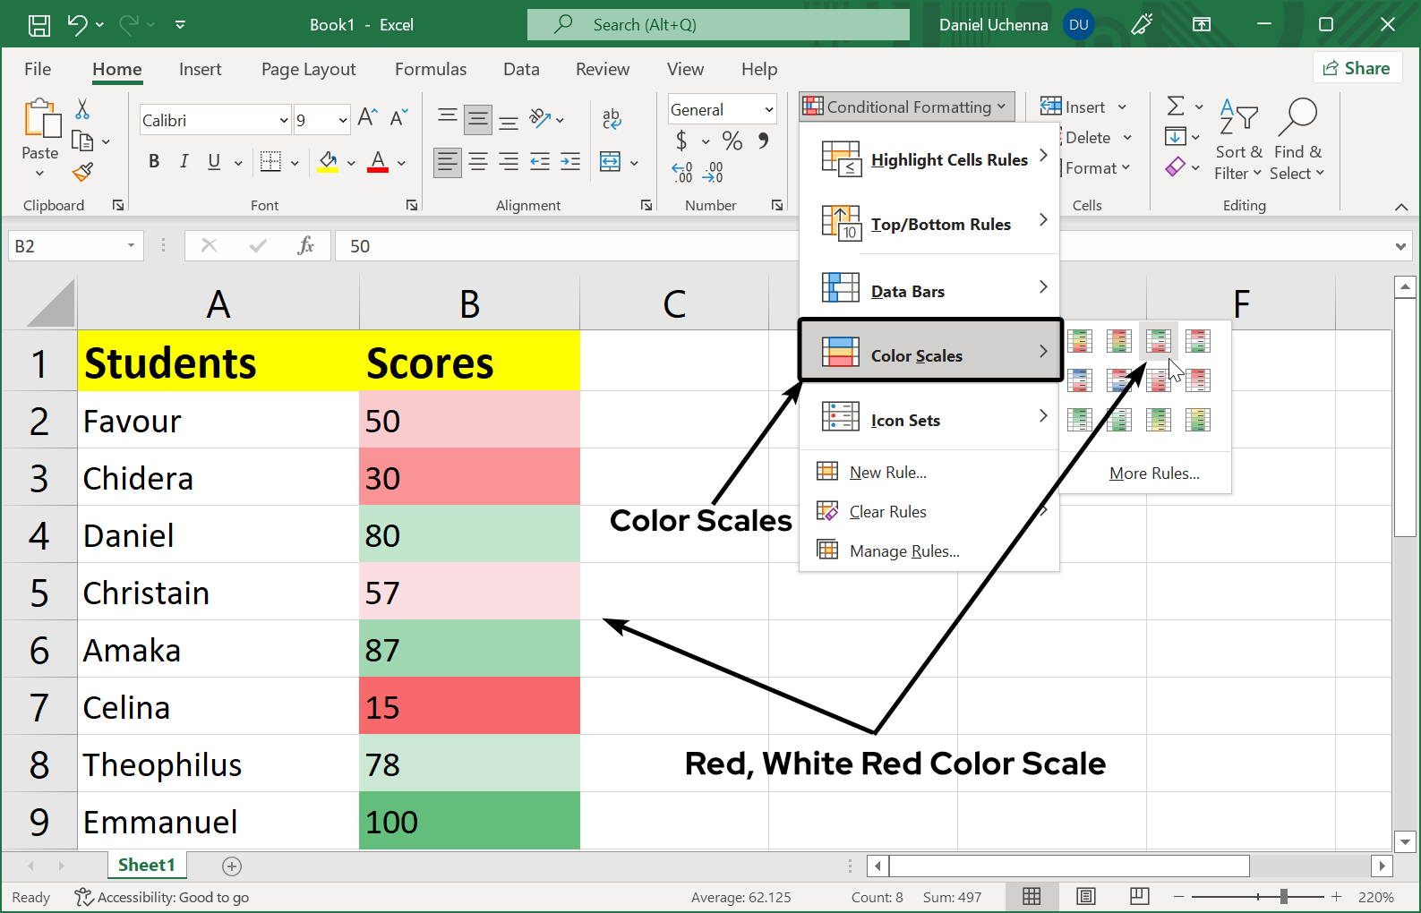Viewport: 1421px width, 913px height.
Task: Click Find & Select magnifier icon
Action: click(1297, 116)
